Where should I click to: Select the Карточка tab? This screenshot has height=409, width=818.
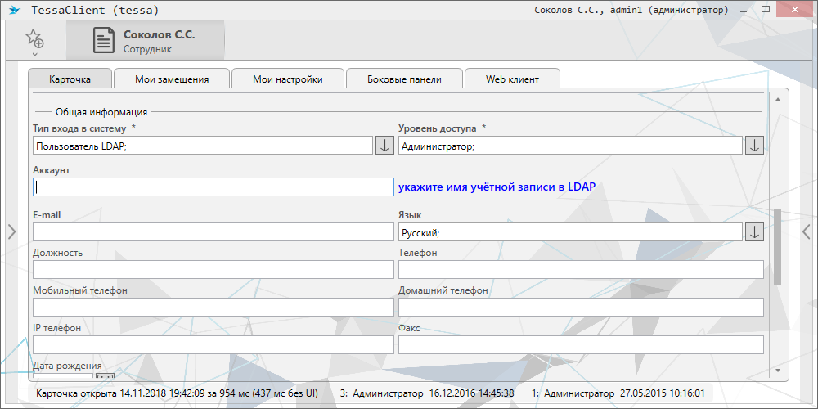point(70,79)
